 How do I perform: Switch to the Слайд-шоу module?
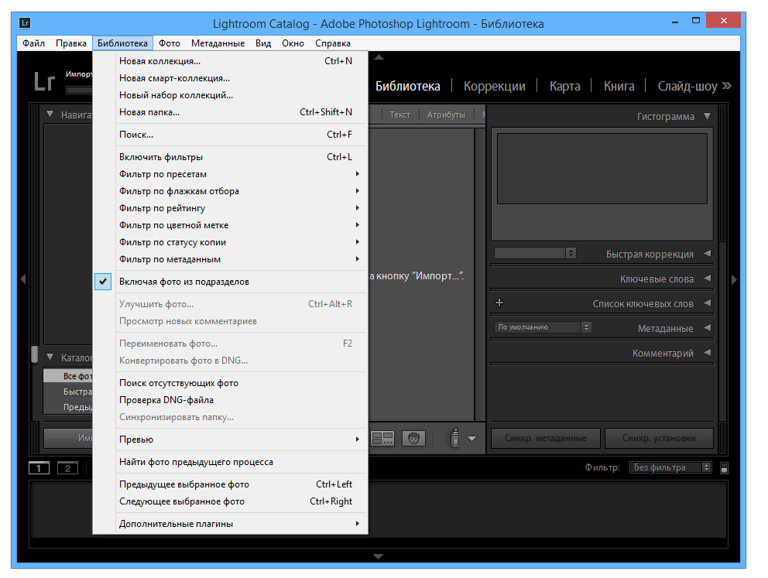687,86
